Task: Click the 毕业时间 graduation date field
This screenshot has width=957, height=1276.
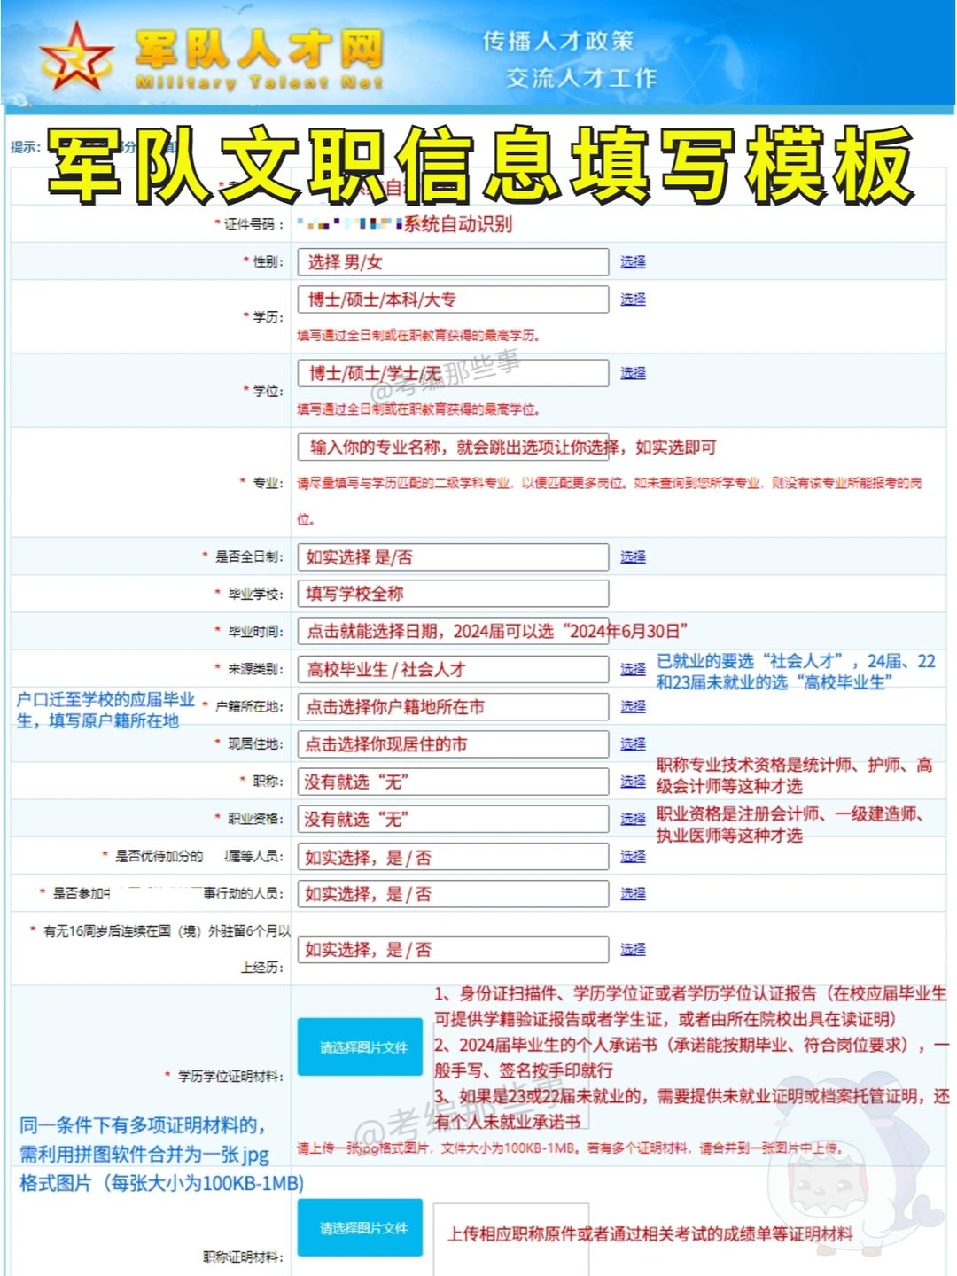Action: [452, 631]
